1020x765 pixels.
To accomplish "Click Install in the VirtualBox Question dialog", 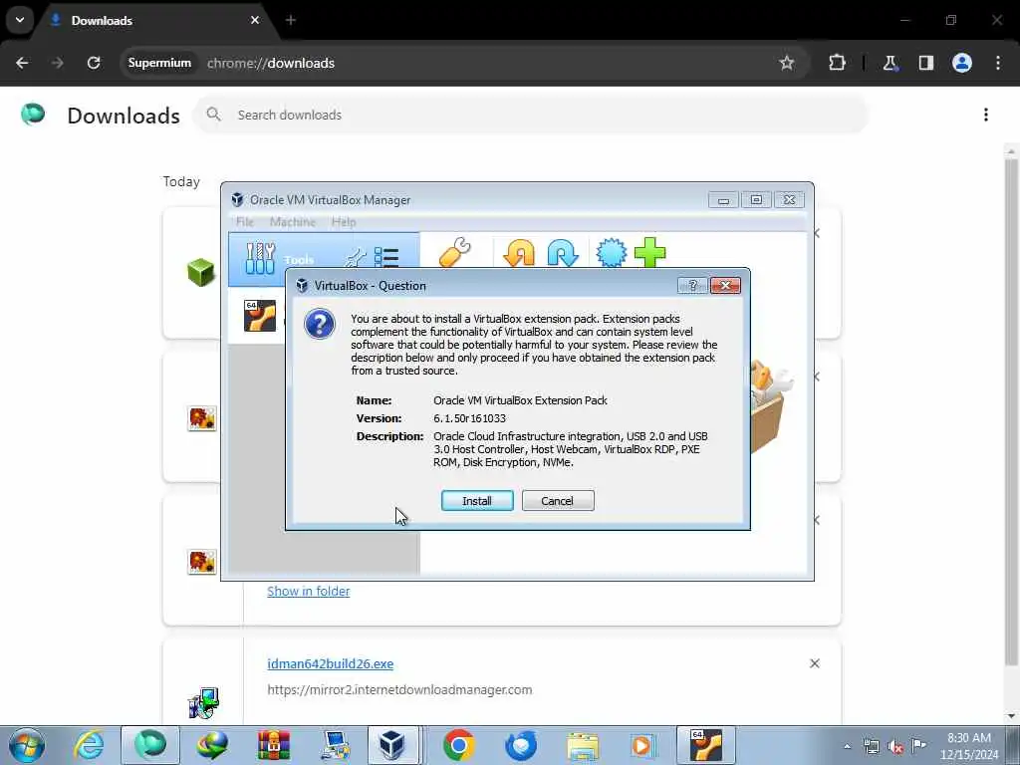I will pos(477,501).
